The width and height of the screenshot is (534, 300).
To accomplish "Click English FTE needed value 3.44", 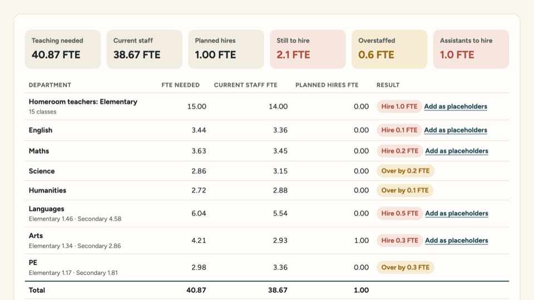I will click(x=199, y=130).
